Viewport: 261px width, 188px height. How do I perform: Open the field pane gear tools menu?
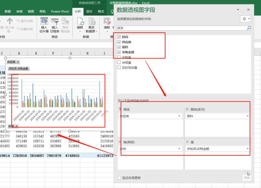click(246, 19)
